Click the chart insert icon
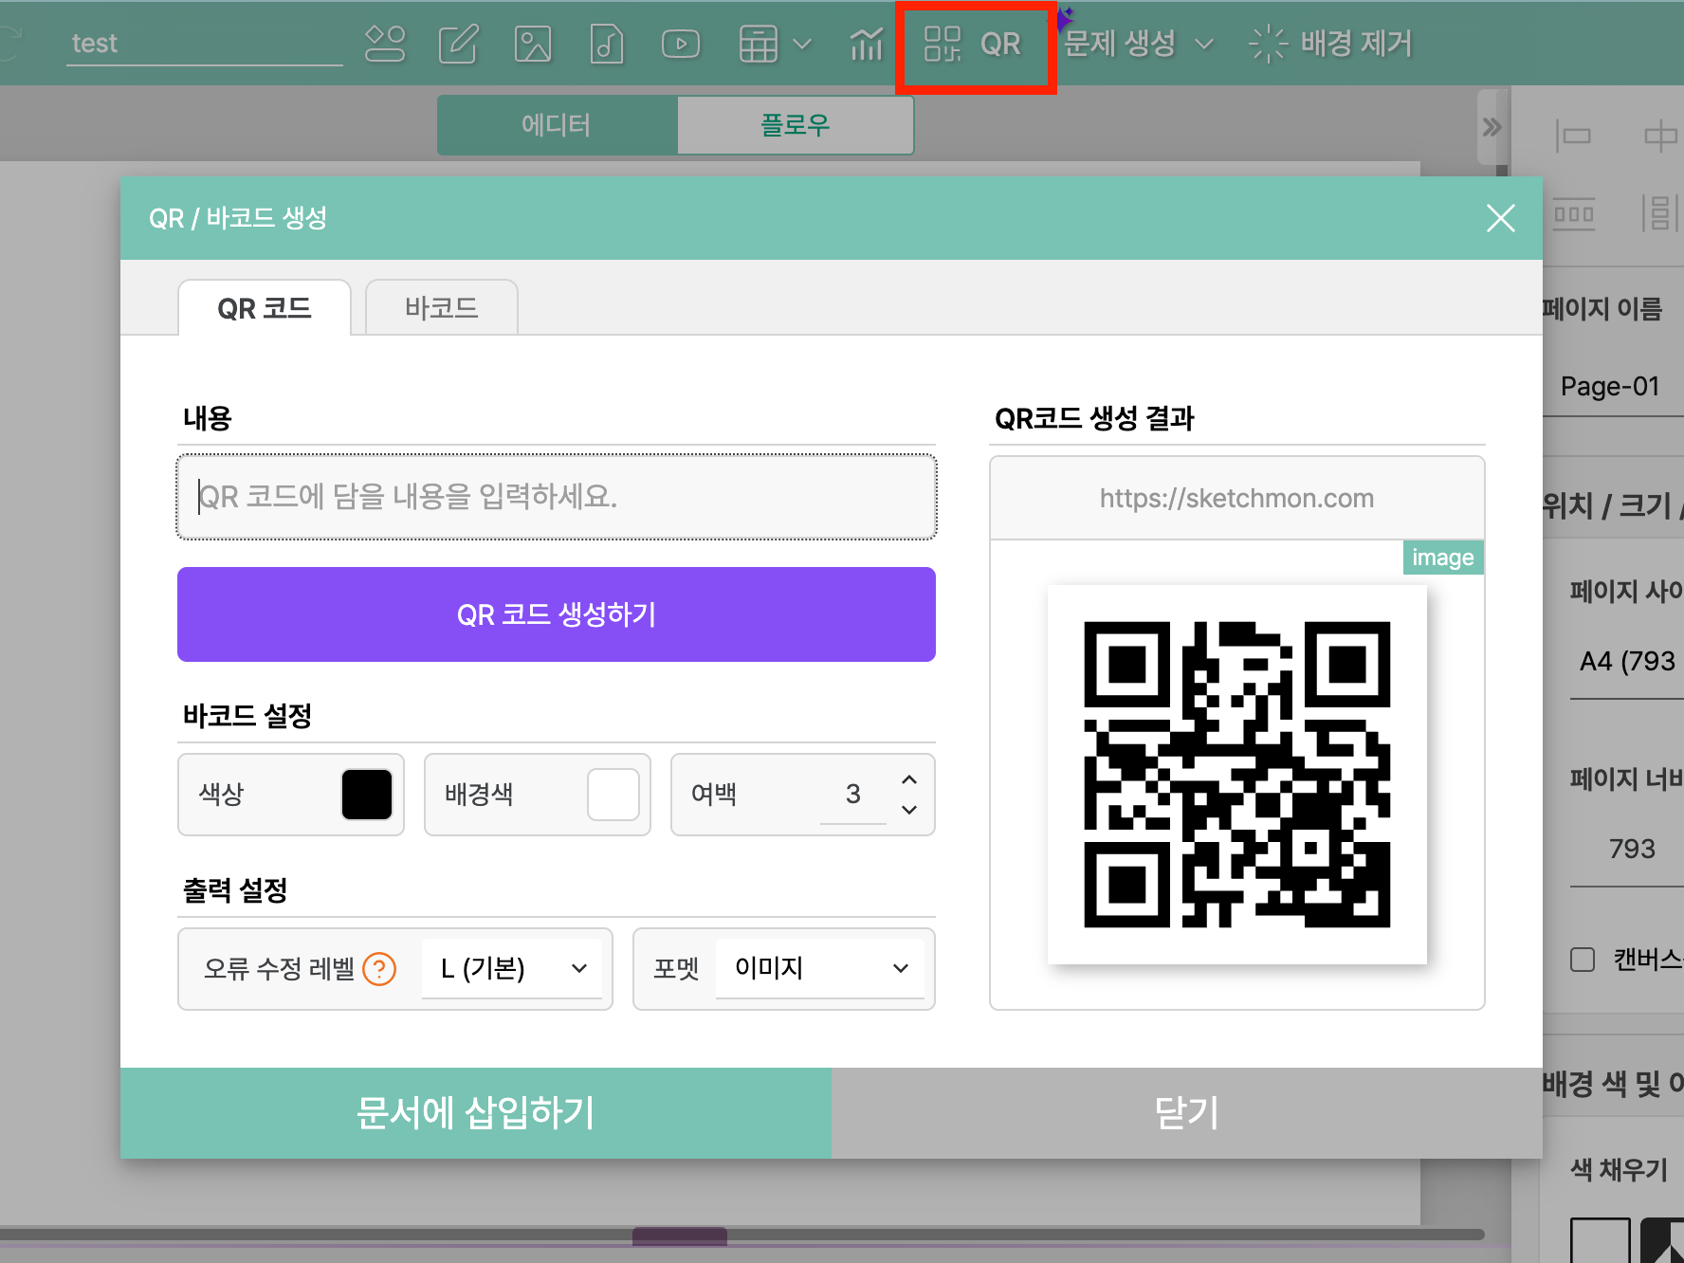The height and width of the screenshot is (1263, 1684). (866, 44)
